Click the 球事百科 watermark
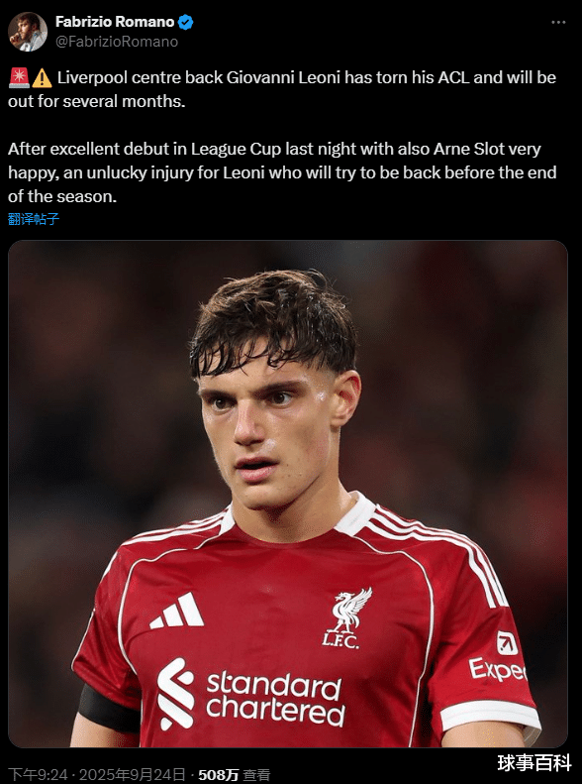The image size is (582, 784). (x=534, y=763)
